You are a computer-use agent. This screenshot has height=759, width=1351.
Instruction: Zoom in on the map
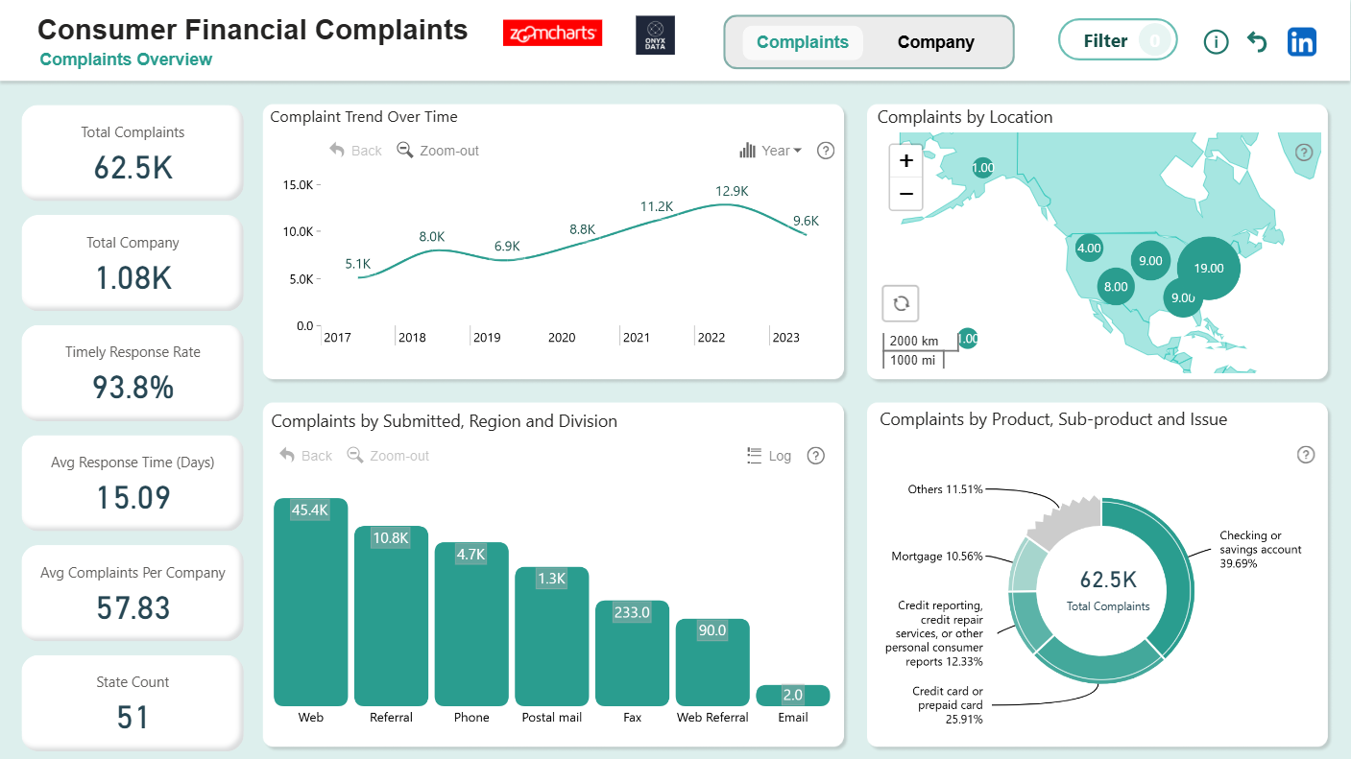click(x=905, y=161)
